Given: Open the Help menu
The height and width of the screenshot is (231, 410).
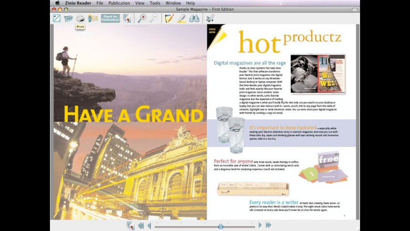Looking at the screenshot, I should 190,3.
